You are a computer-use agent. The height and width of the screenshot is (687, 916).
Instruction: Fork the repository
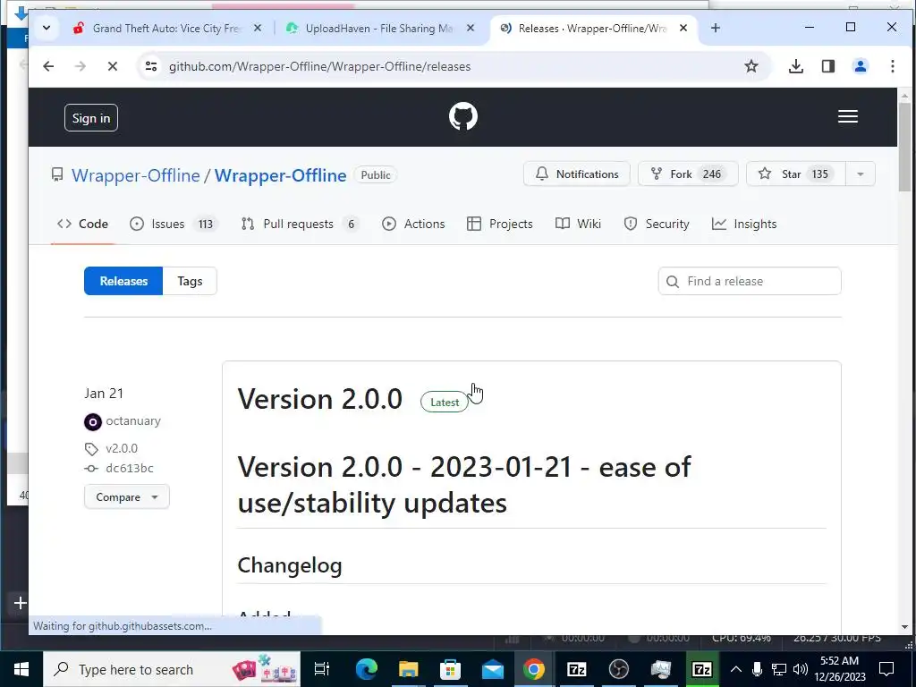688,174
